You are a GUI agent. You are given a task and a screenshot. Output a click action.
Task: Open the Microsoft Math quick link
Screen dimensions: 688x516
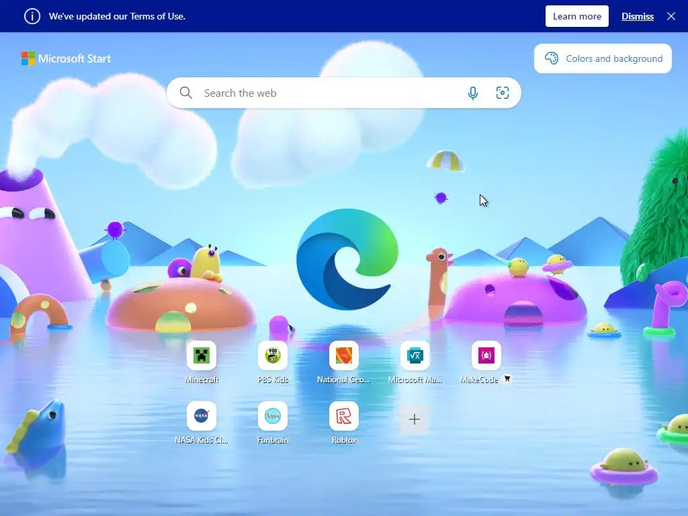[x=415, y=355]
